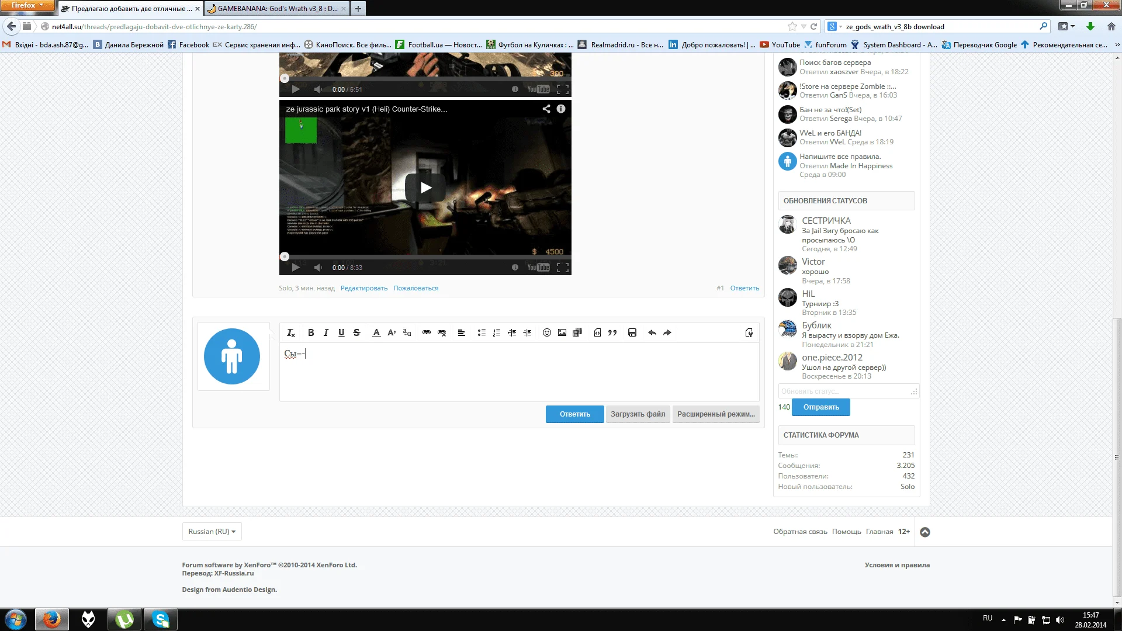Switch to the GAMEBANANA God's Wrath tab
Viewport: 1122px width, 631px height.
pos(275,9)
